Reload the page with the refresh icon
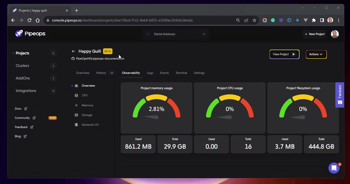This screenshot has height=184, width=350. pyautogui.click(x=29, y=20)
